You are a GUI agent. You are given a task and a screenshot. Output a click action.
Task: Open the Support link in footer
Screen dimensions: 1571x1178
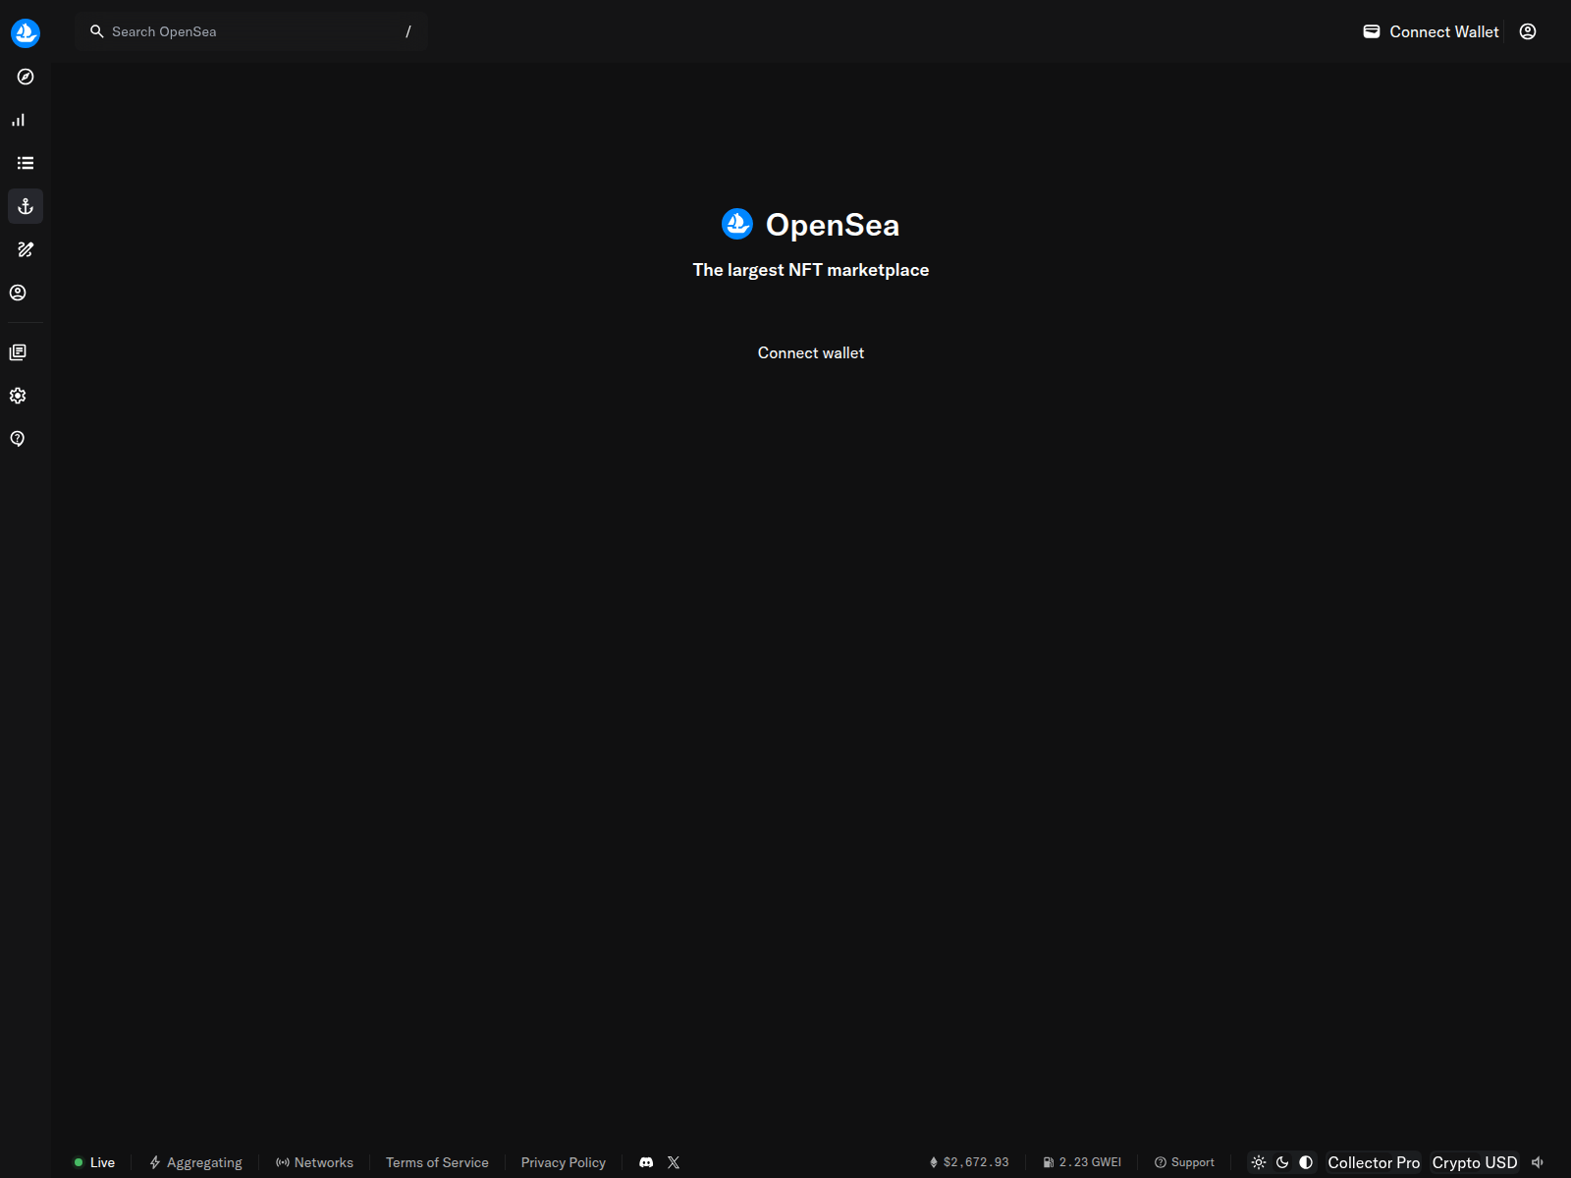(x=1184, y=1162)
